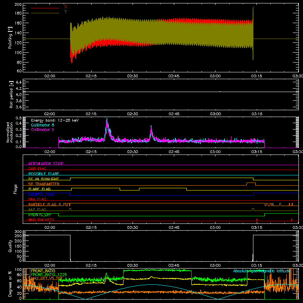
Task: Click the 300 tick on Quality axis
Action: point(18,232)
